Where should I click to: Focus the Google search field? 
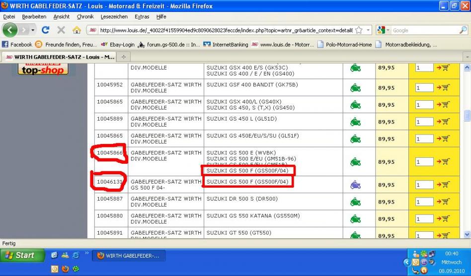(x=425, y=30)
